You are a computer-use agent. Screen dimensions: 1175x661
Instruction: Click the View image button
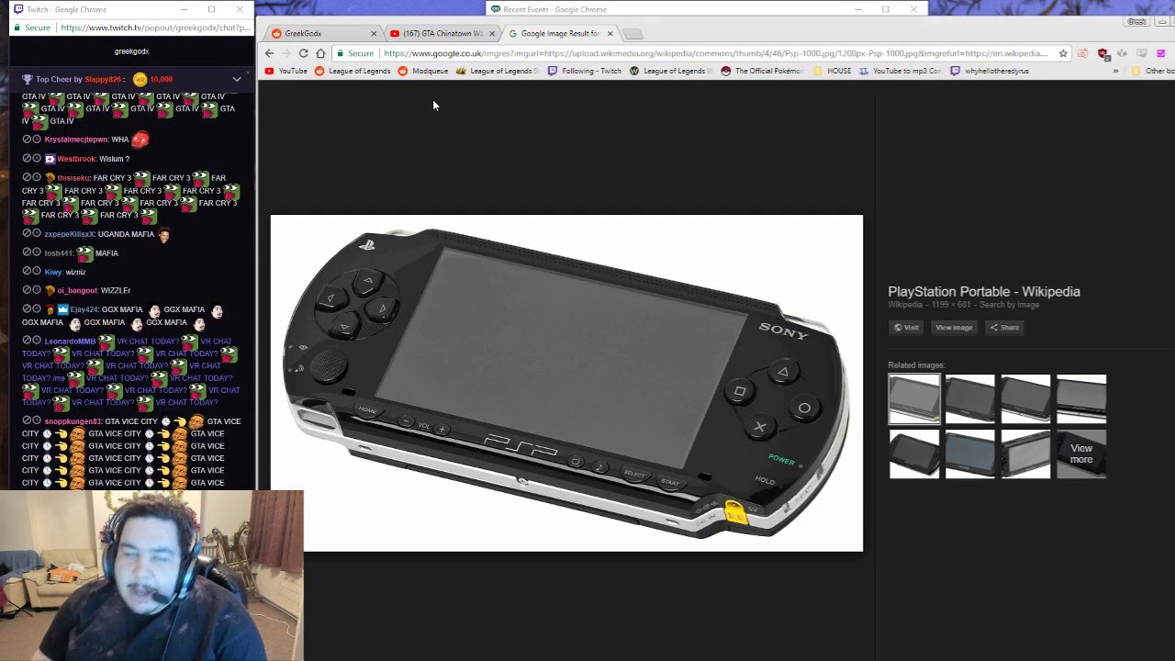pos(954,328)
